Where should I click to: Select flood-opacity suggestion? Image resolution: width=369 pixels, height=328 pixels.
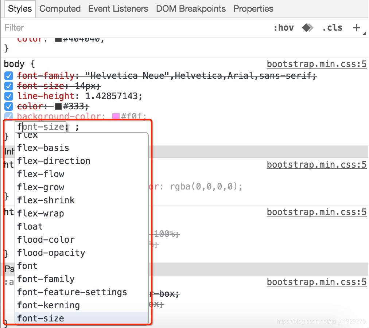[x=82, y=253]
